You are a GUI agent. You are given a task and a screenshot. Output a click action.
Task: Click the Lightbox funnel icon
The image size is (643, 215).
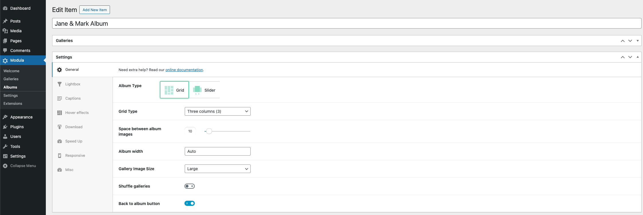(x=60, y=84)
